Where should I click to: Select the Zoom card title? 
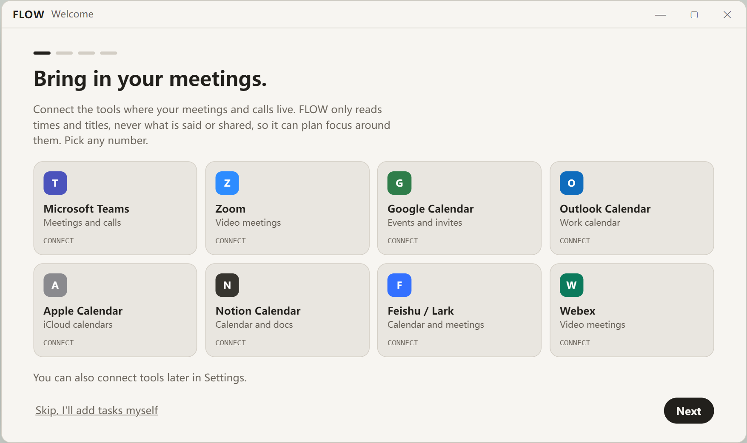(231, 209)
